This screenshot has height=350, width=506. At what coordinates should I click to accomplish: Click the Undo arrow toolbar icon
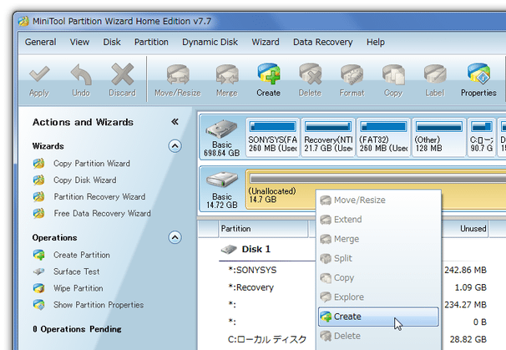[x=81, y=75]
